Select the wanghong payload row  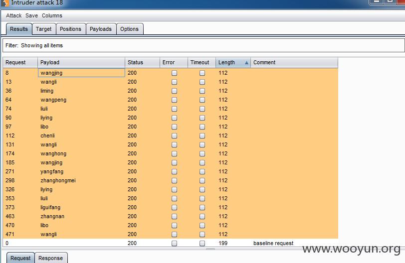171,154
